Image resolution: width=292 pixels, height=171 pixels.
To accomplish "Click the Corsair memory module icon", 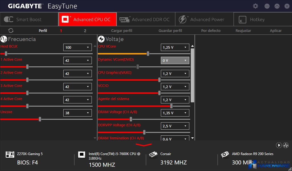I will tap(153, 154).
